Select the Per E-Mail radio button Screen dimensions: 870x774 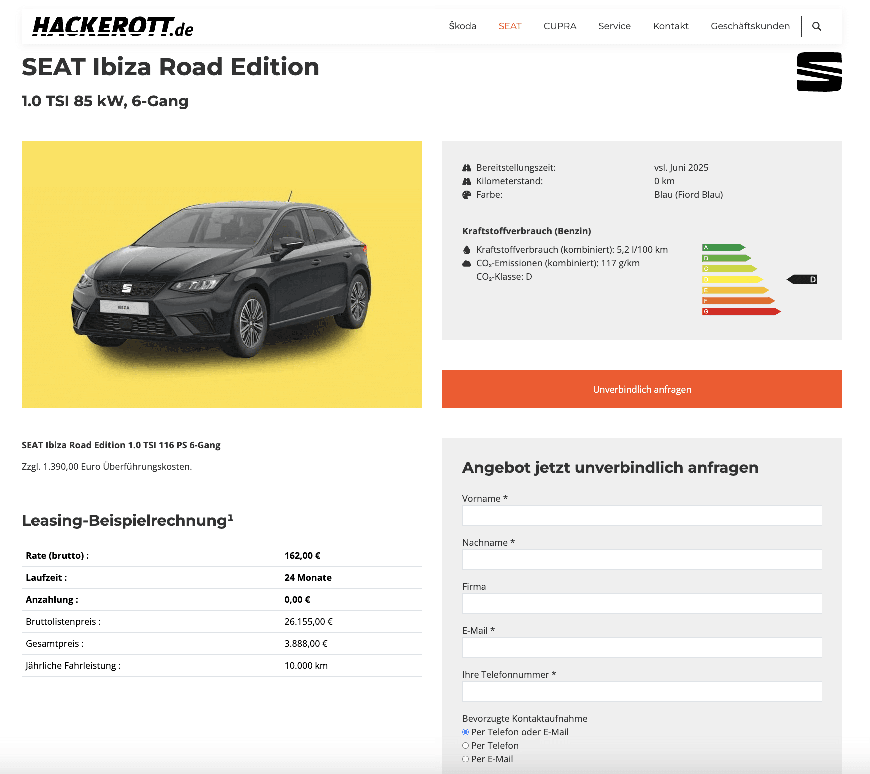(466, 759)
